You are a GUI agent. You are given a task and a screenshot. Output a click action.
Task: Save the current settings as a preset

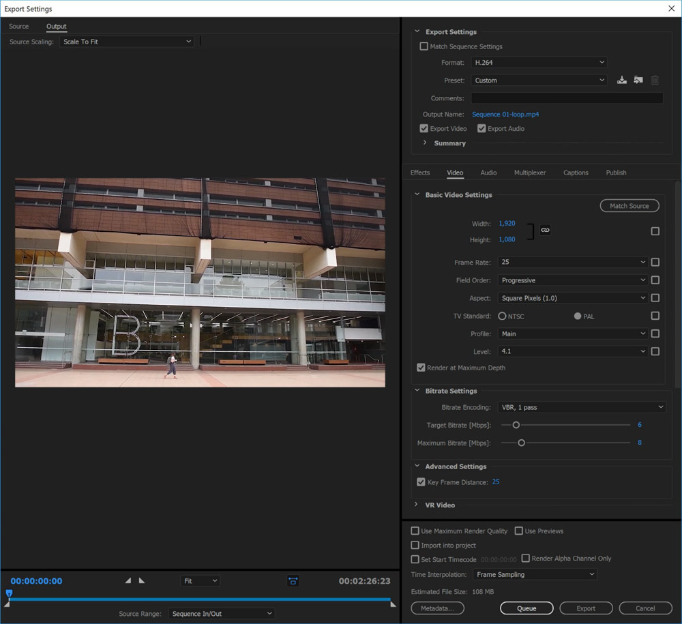pyautogui.click(x=621, y=80)
